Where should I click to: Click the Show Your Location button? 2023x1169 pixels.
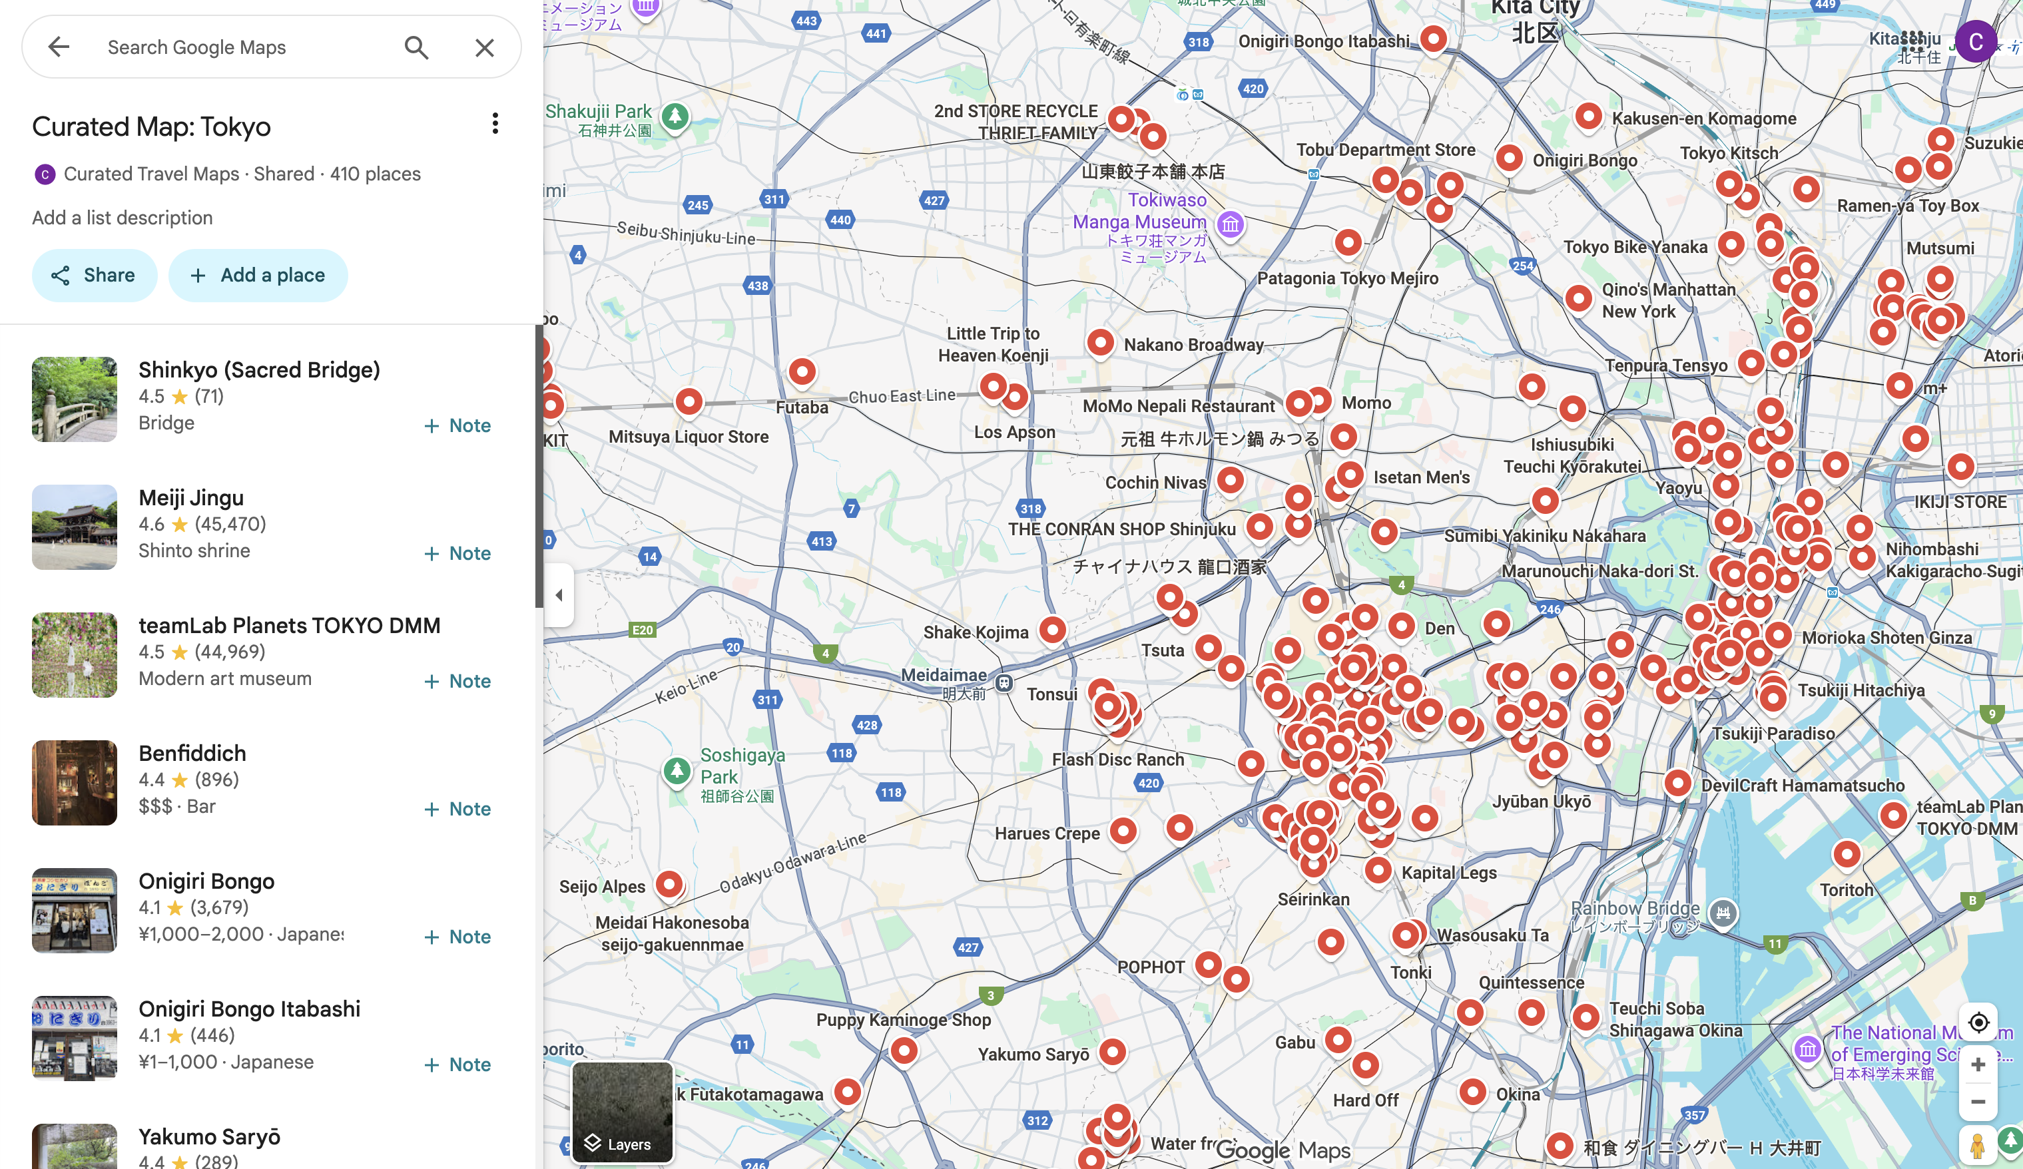[x=1978, y=1022]
